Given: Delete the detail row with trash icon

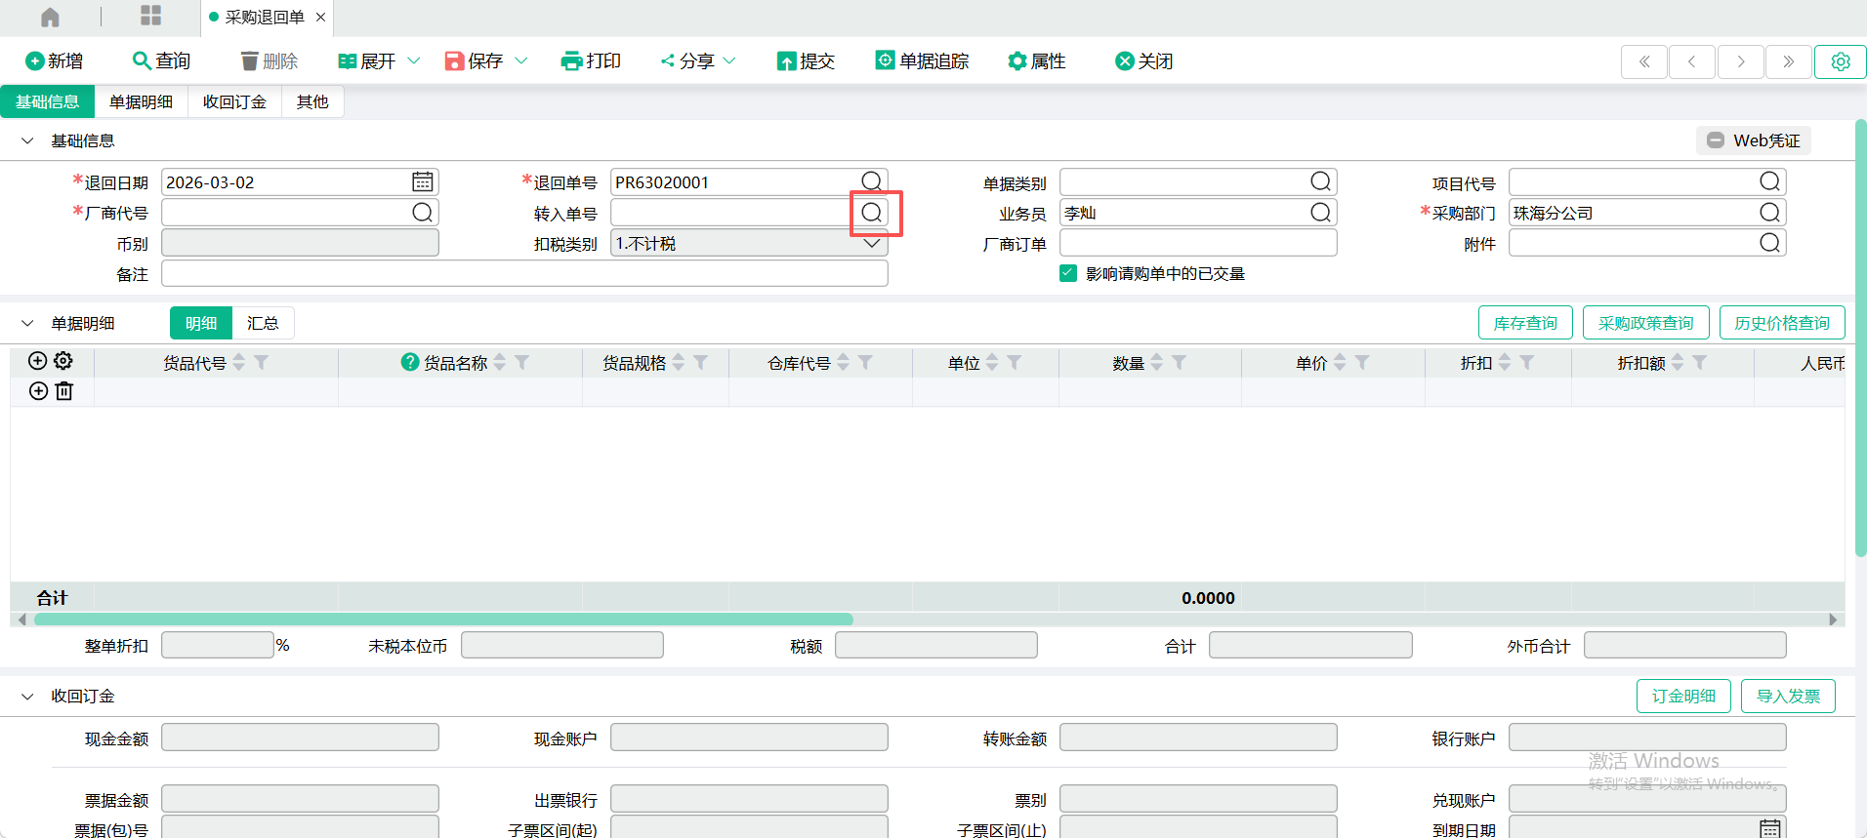Looking at the screenshot, I should [x=64, y=391].
